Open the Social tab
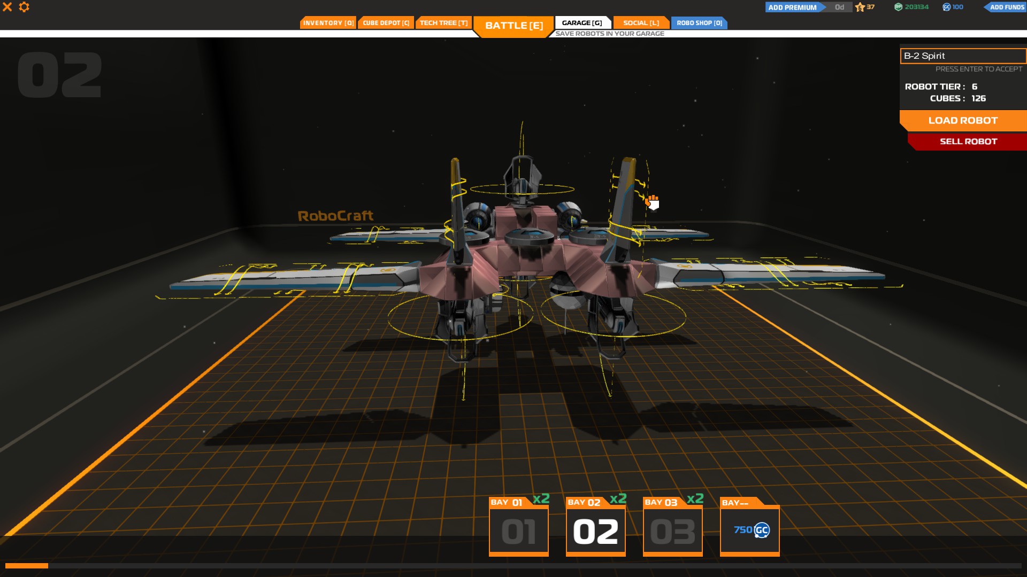The image size is (1027, 577). pyautogui.click(x=641, y=23)
